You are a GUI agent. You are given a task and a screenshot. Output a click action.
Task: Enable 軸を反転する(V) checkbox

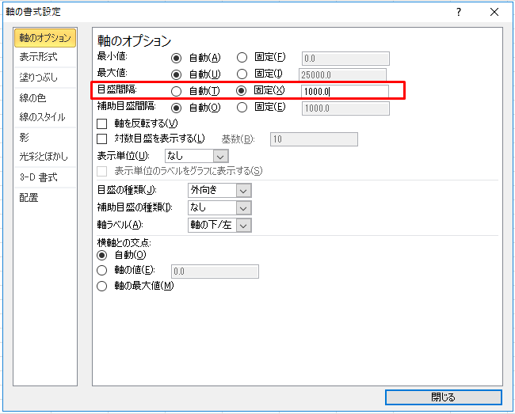point(102,123)
